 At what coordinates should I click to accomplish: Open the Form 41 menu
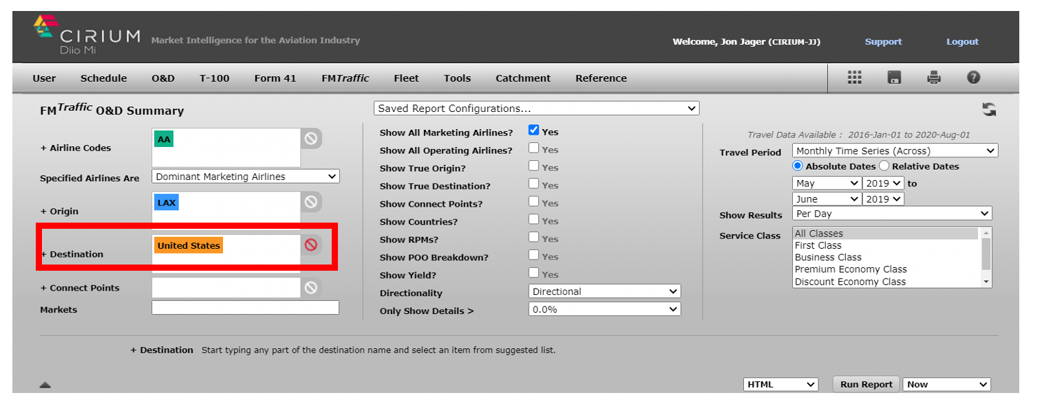275,78
